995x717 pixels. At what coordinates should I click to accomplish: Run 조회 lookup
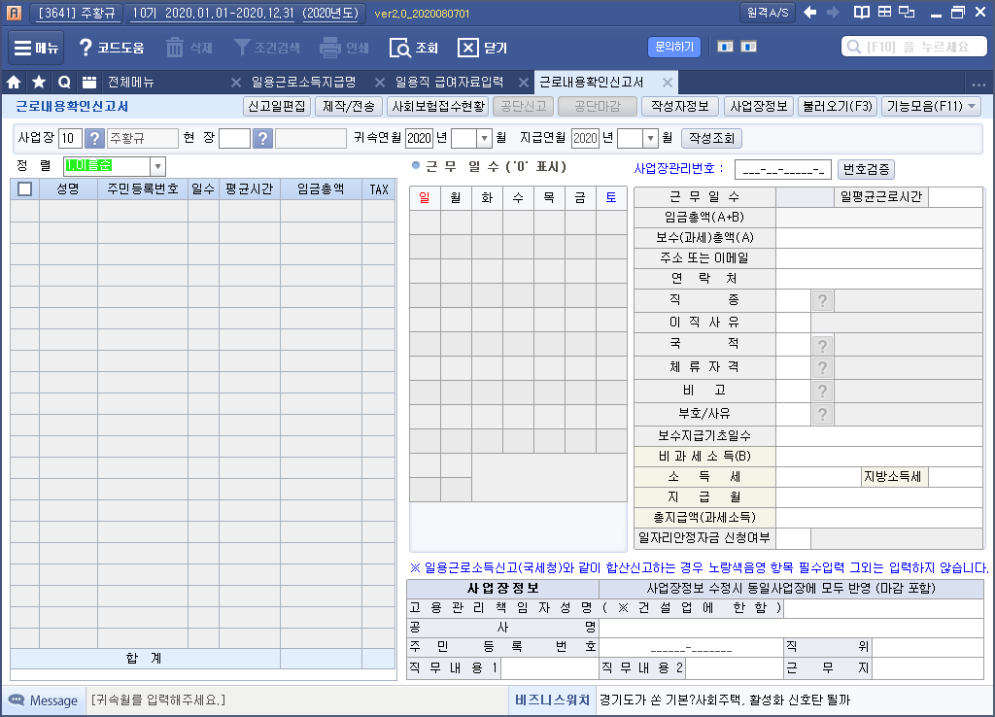pyautogui.click(x=414, y=48)
